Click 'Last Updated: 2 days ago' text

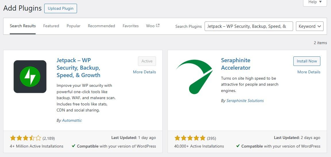(x=297, y=138)
